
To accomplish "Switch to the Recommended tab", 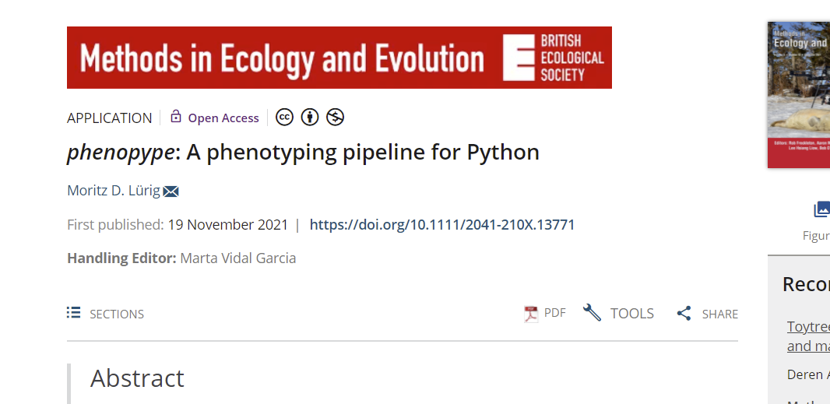I will [806, 284].
